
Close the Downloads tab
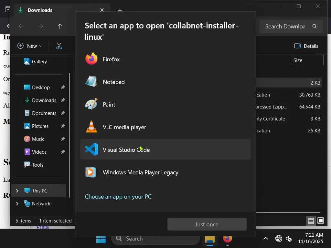(102, 10)
